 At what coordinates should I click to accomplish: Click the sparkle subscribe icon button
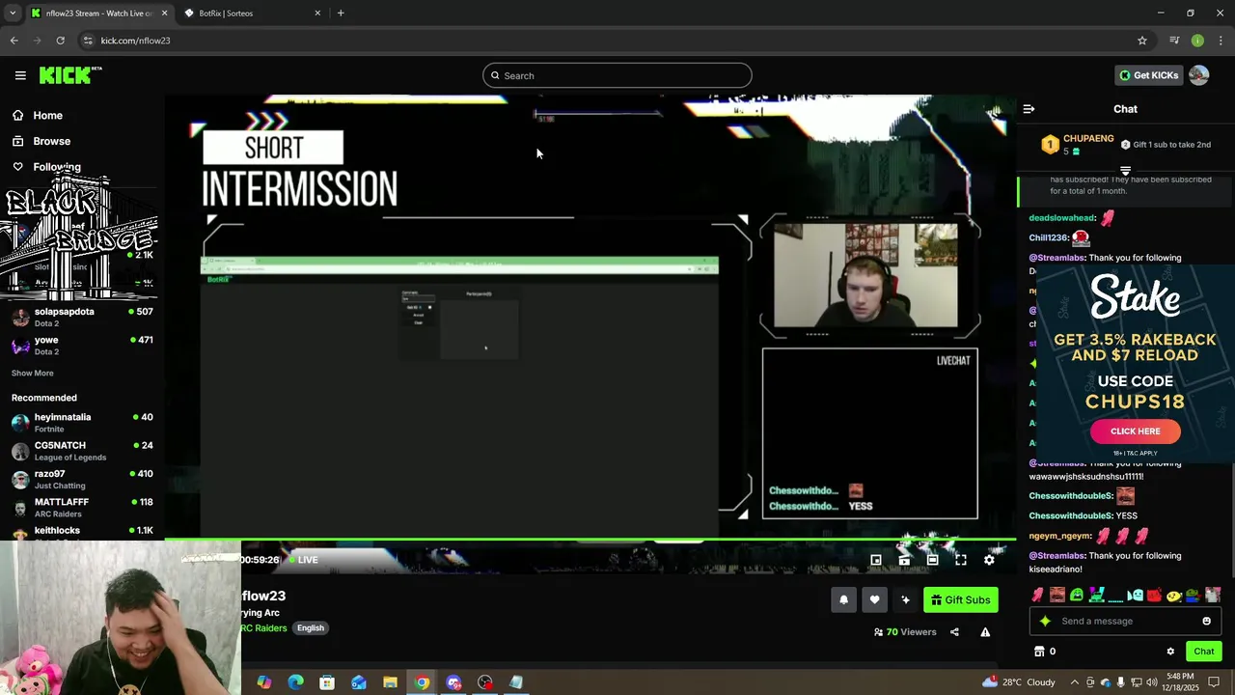coord(905,599)
